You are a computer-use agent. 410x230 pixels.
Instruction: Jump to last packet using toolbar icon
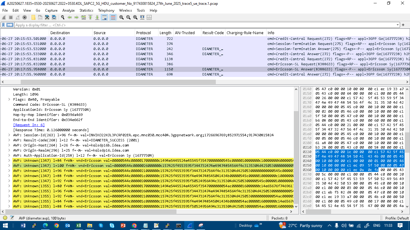tap(97, 17)
